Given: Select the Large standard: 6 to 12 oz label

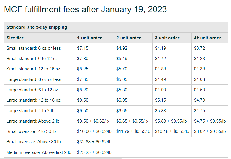Looking at the screenshot, I should 32,90.
